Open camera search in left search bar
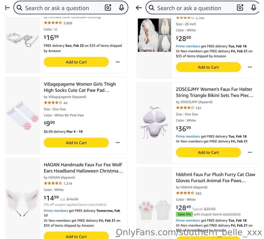The width and height of the screenshot is (264, 239). (108, 8)
